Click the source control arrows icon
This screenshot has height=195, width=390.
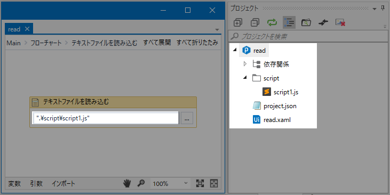click(x=323, y=22)
